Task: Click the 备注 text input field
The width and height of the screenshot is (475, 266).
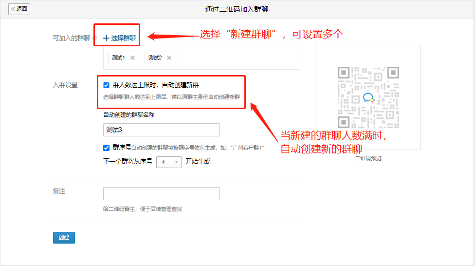Action: 161,193
